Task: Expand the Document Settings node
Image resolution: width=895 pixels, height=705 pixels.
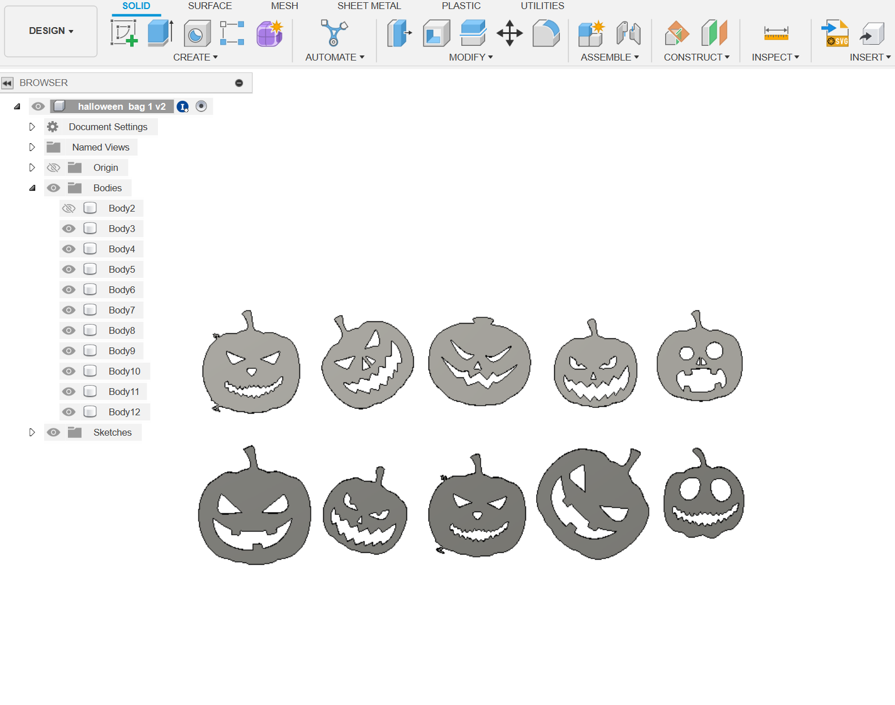Action: [x=32, y=127]
